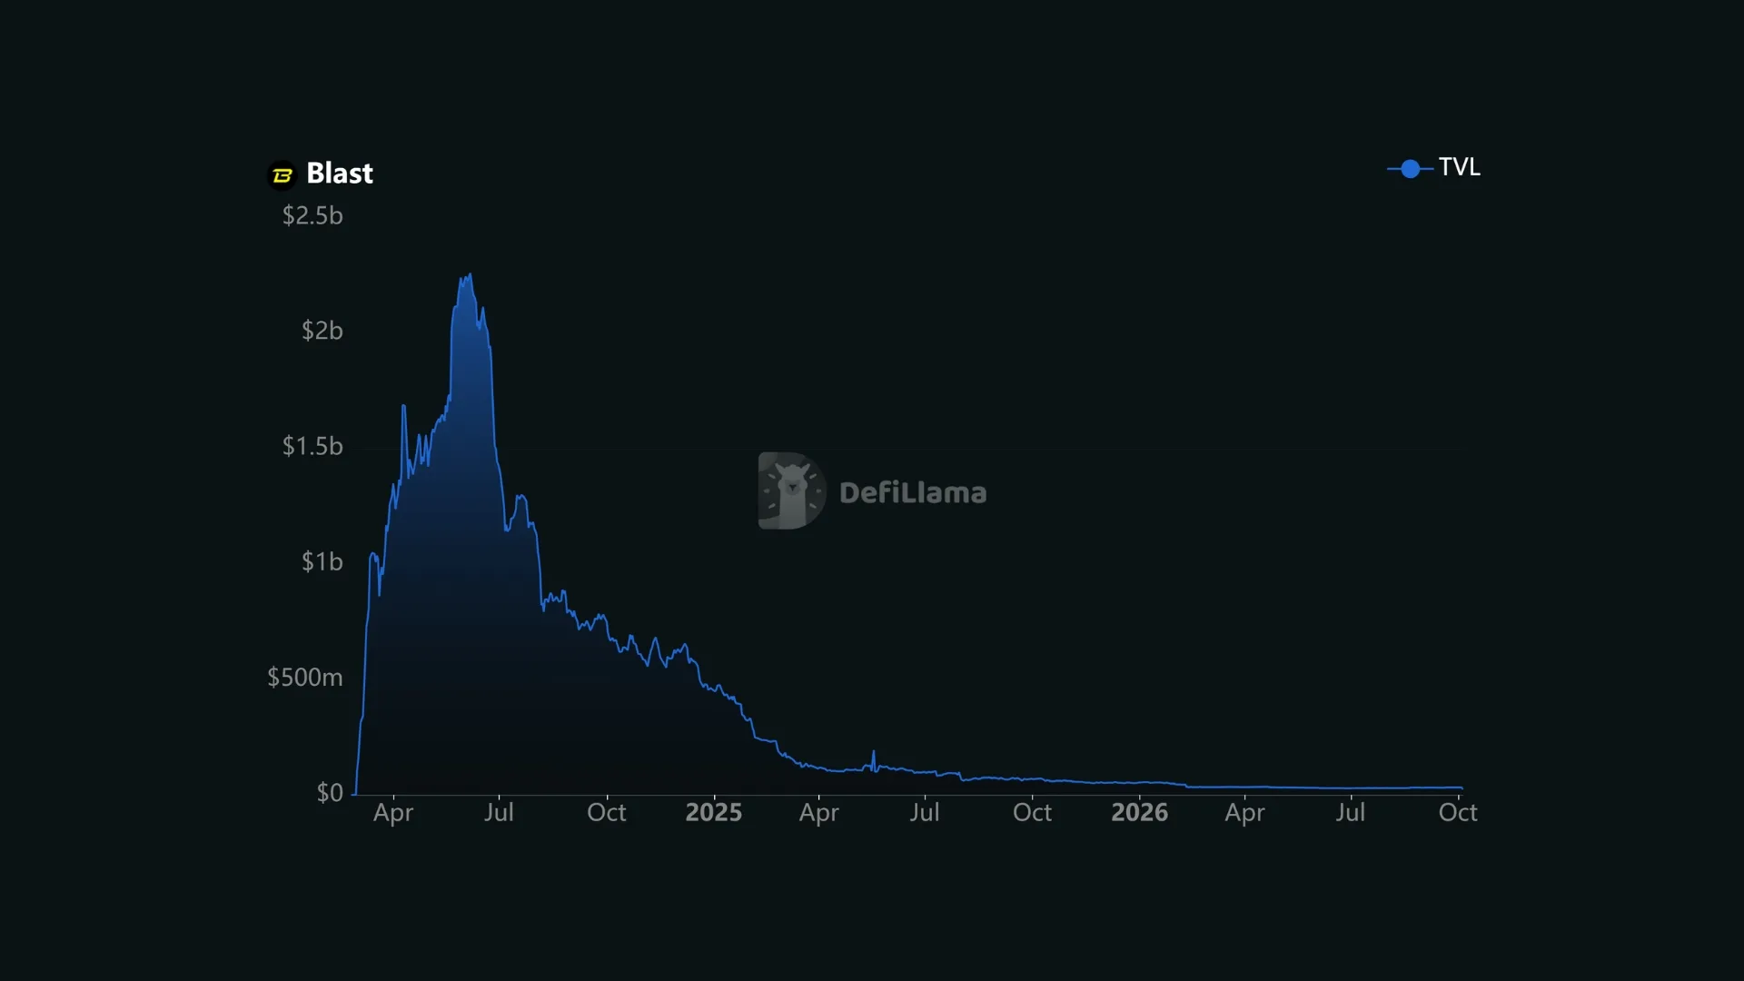Click the Blast logo icon

[x=282, y=174]
